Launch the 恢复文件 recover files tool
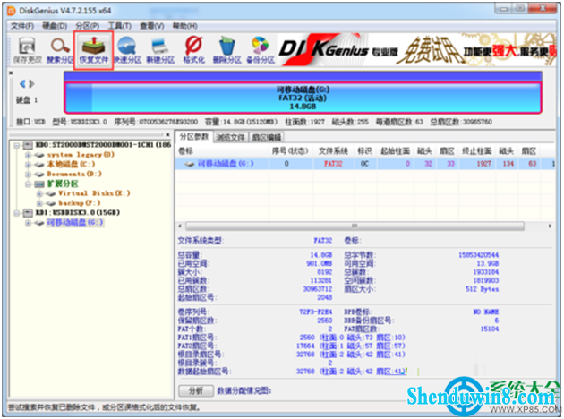This screenshot has height=419, width=564. coord(93,50)
